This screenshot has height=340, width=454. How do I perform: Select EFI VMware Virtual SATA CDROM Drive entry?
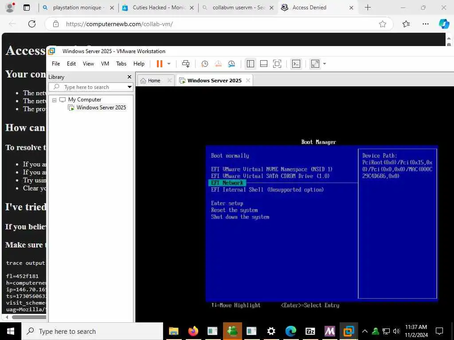[270, 176]
